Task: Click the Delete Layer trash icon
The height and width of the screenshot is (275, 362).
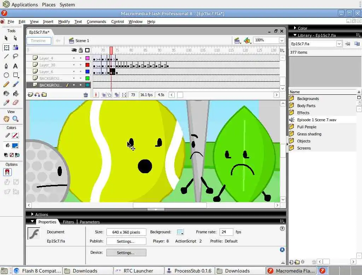Action: (x=86, y=95)
